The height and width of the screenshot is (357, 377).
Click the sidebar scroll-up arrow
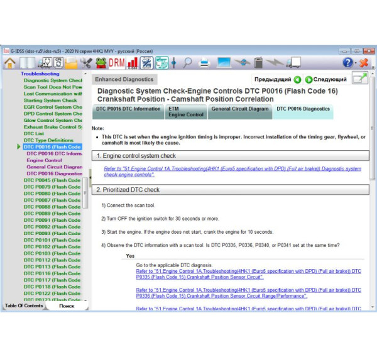(x=85, y=74)
